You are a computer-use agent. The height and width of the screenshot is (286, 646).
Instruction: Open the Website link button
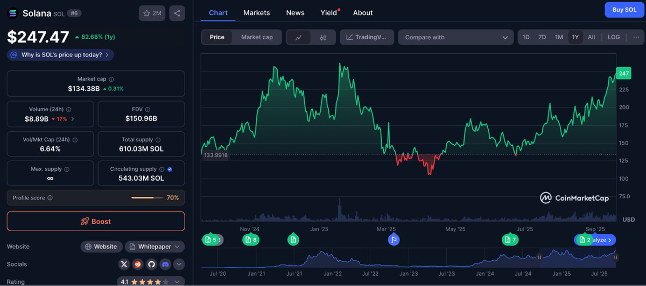coord(101,247)
